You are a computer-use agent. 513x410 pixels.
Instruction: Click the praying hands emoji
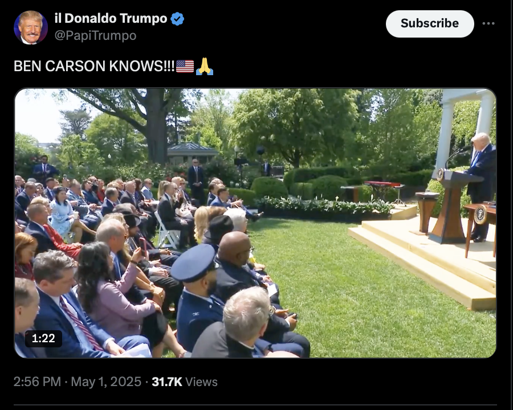click(x=205, y=67)
